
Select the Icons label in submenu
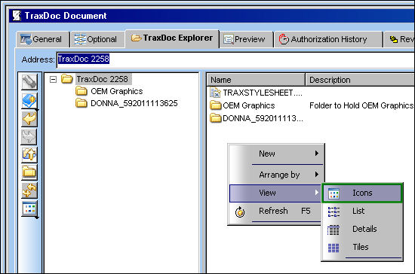(x=362, y=193)
